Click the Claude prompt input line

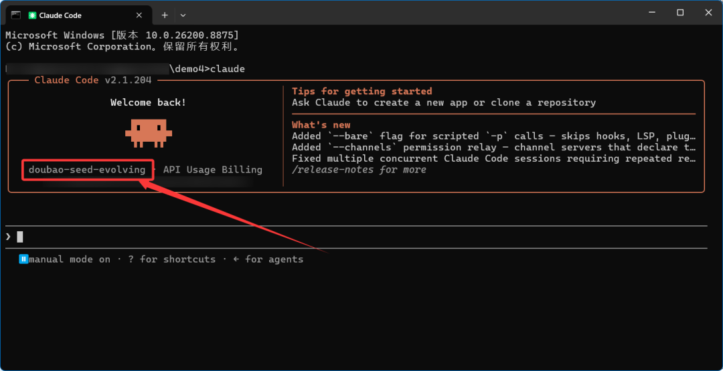click(x=356, y=237)
